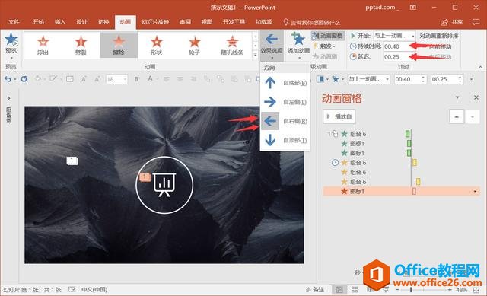Viewport: 487px width, 296px height.
Task: Switch to the 开发工具 (Developer) tab
Action: point(234,22)
